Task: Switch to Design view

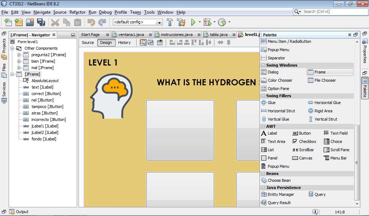Action: (x=106, y=42)
